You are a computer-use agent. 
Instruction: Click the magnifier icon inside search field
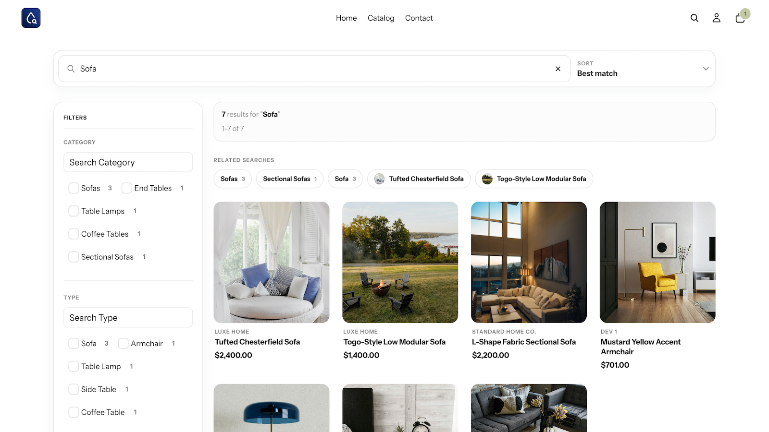tap(71, 69)
